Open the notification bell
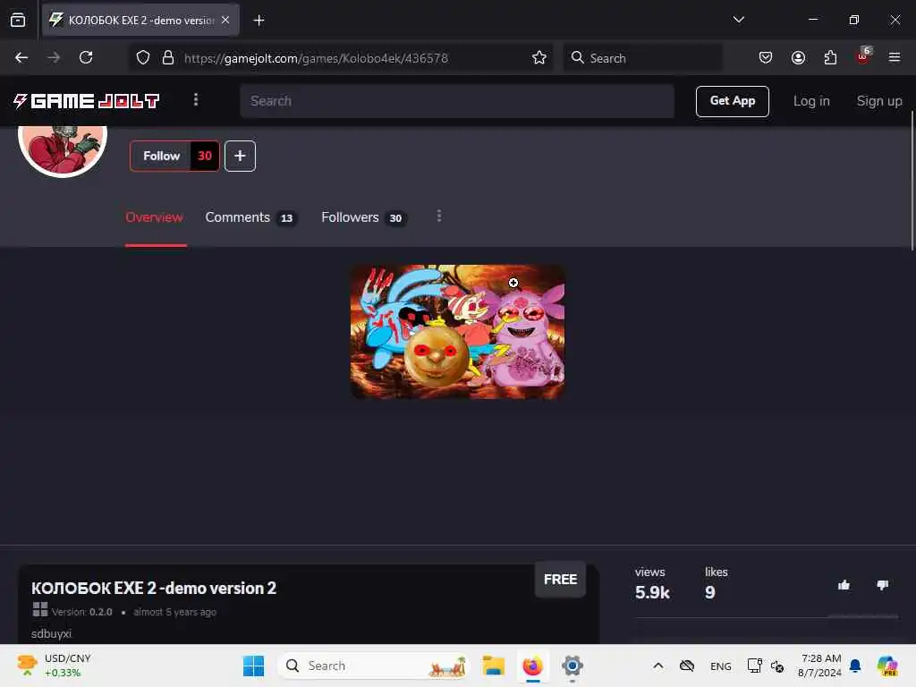 (x=855, y=666)
